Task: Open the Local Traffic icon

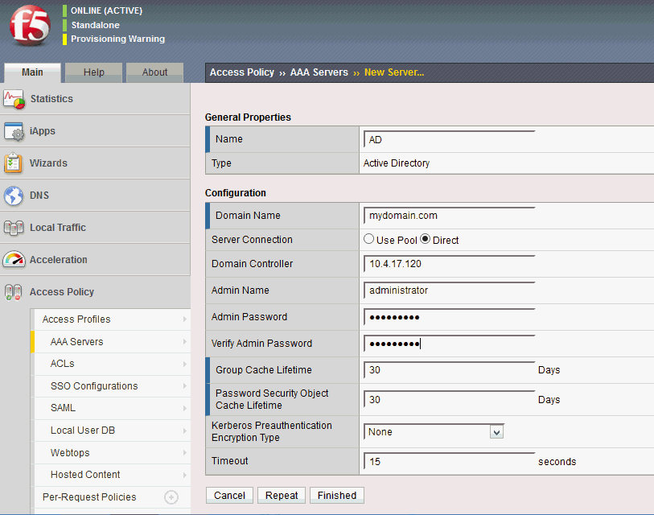Action: (14, 228)
